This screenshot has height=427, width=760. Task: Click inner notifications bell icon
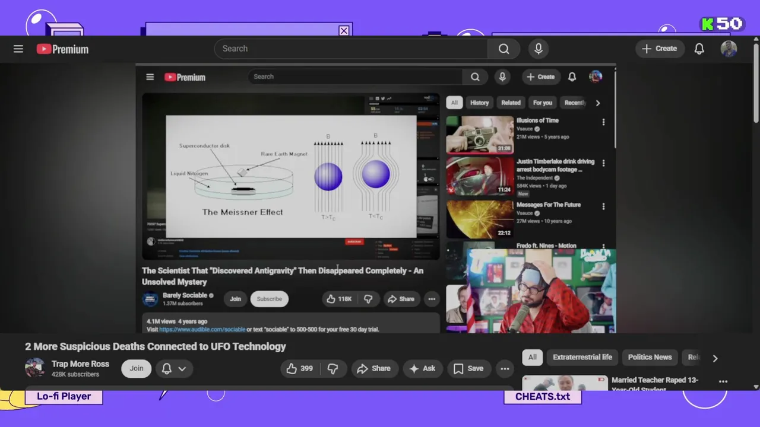tap(572, 77)
